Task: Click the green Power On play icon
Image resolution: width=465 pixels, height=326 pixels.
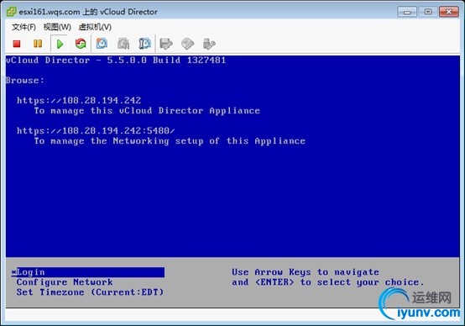Action: [60, 44]
